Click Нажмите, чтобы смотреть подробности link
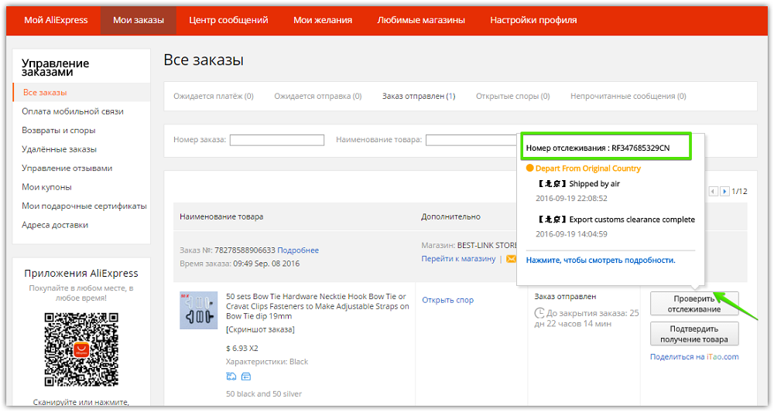 pos(601,260)
